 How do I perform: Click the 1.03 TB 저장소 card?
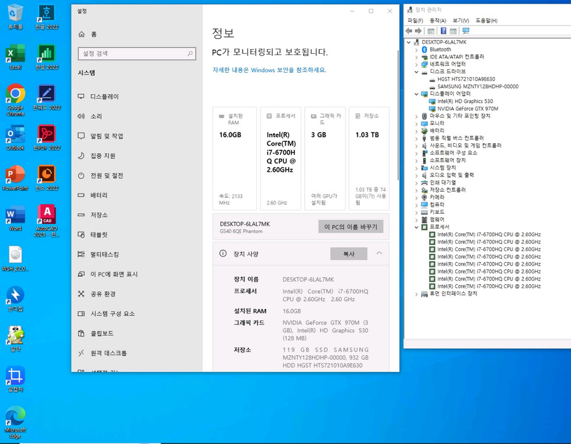coord(369,159)
